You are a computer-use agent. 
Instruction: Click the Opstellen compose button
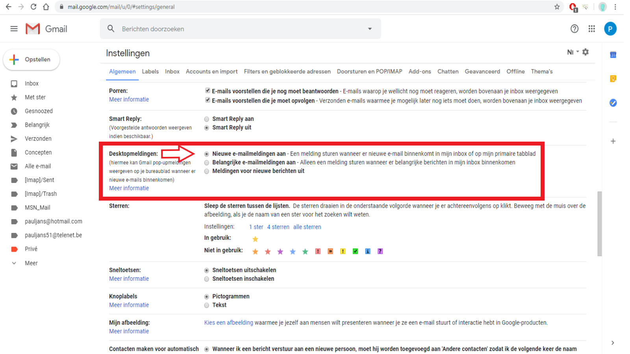31,60
